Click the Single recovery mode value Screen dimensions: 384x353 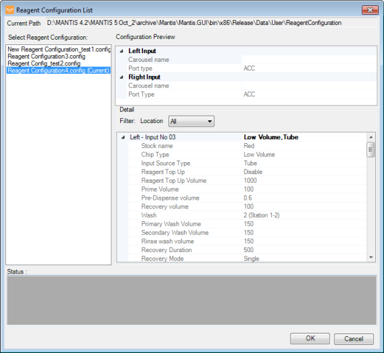point(251,259)
